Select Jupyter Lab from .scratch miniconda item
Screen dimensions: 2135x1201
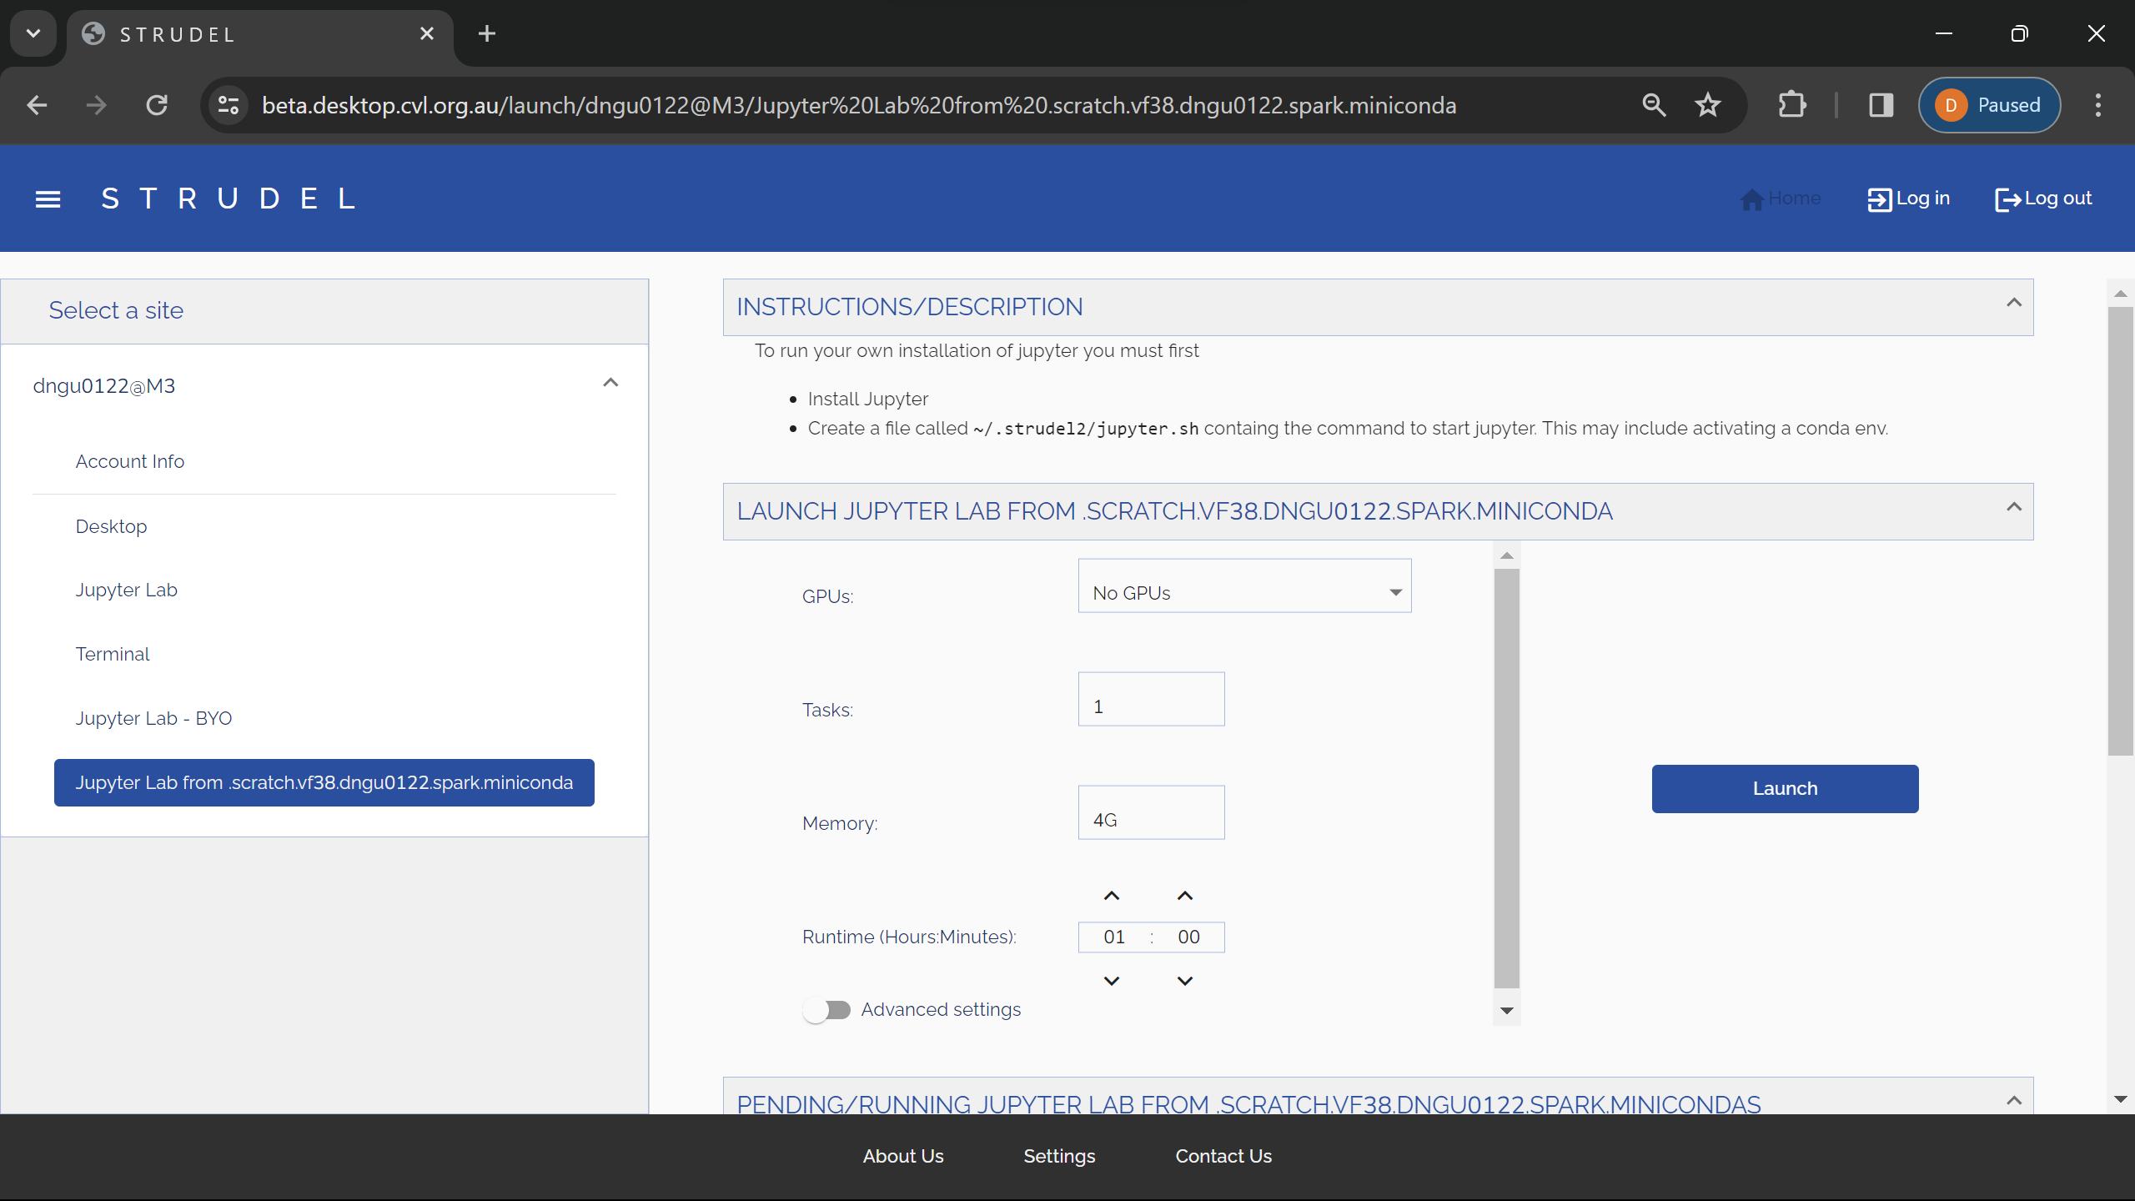click(x=324, y=782)
